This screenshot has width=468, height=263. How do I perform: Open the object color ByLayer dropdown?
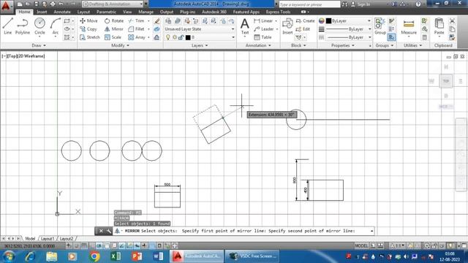coord(348,21)
